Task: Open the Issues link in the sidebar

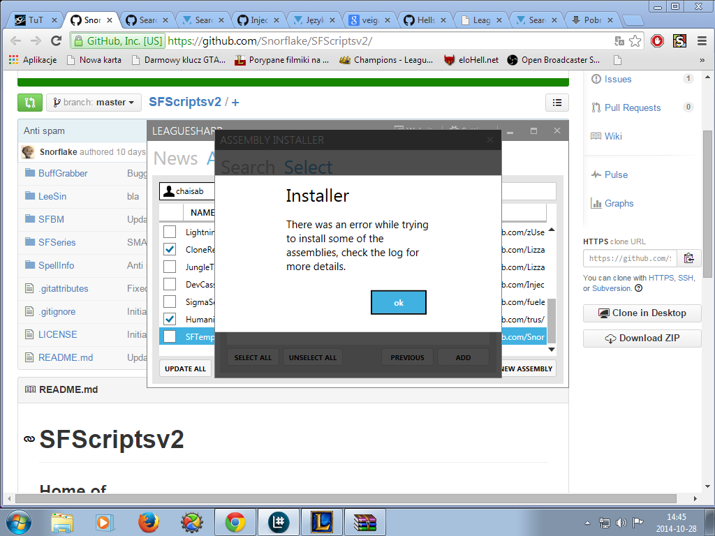Action: click(x=618, y=80)
